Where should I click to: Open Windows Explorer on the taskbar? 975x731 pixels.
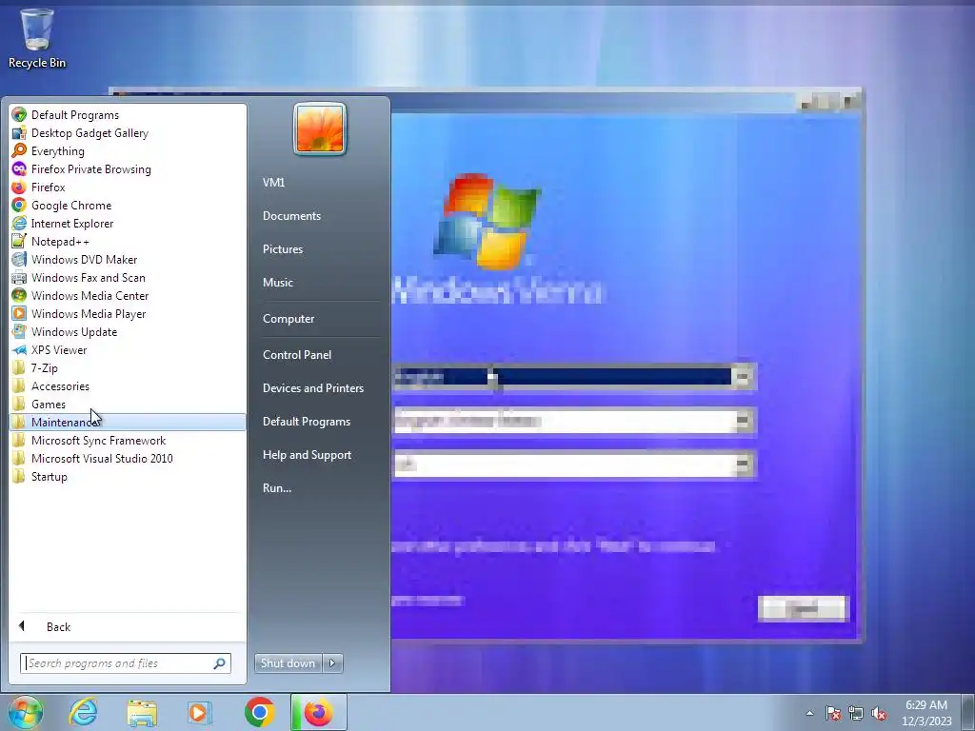142,712
